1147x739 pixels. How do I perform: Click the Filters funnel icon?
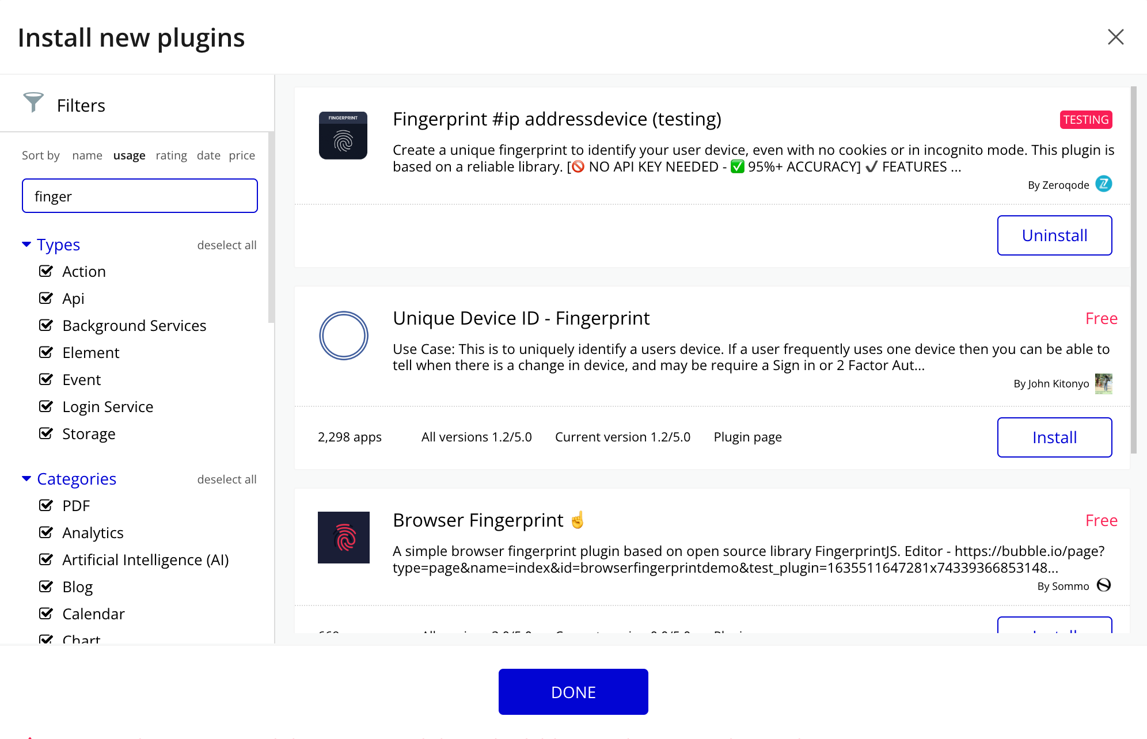pos(33,102)
